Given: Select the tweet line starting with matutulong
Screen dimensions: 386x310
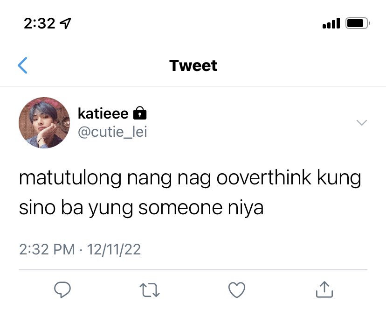Looking at the screenshot, I should (190, 178).
